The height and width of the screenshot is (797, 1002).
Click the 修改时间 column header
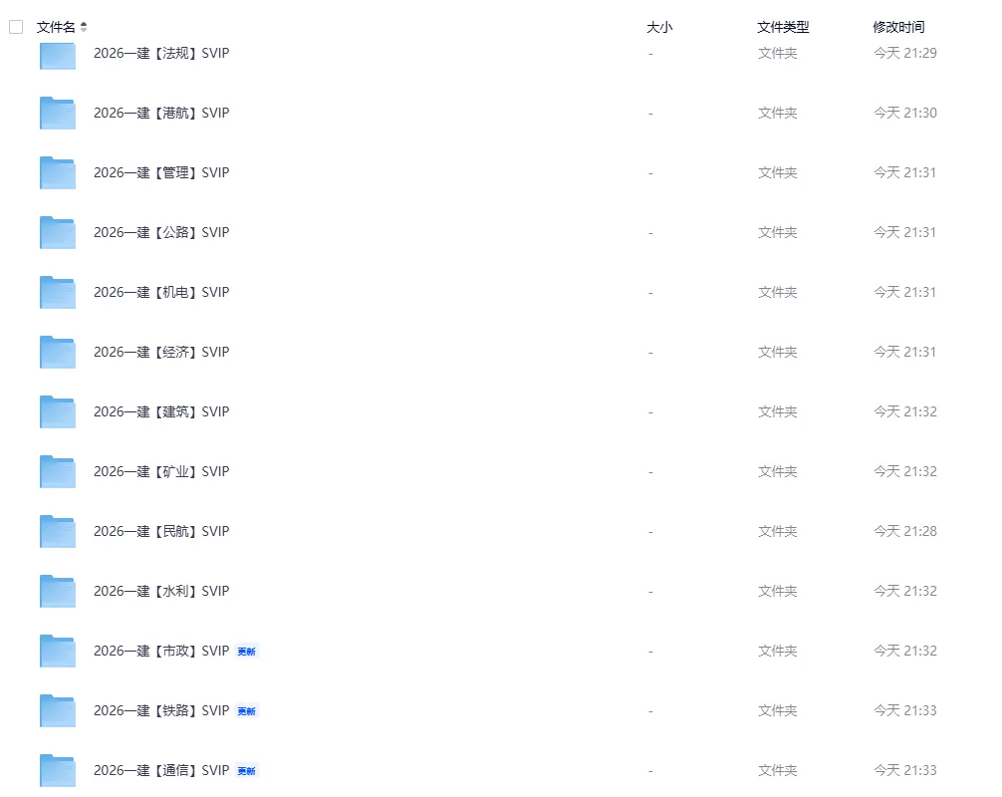coord(898,27)
